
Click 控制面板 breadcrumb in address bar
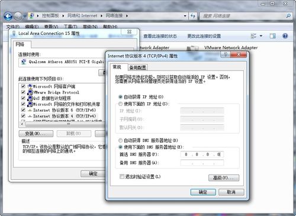tap(50, 15)
